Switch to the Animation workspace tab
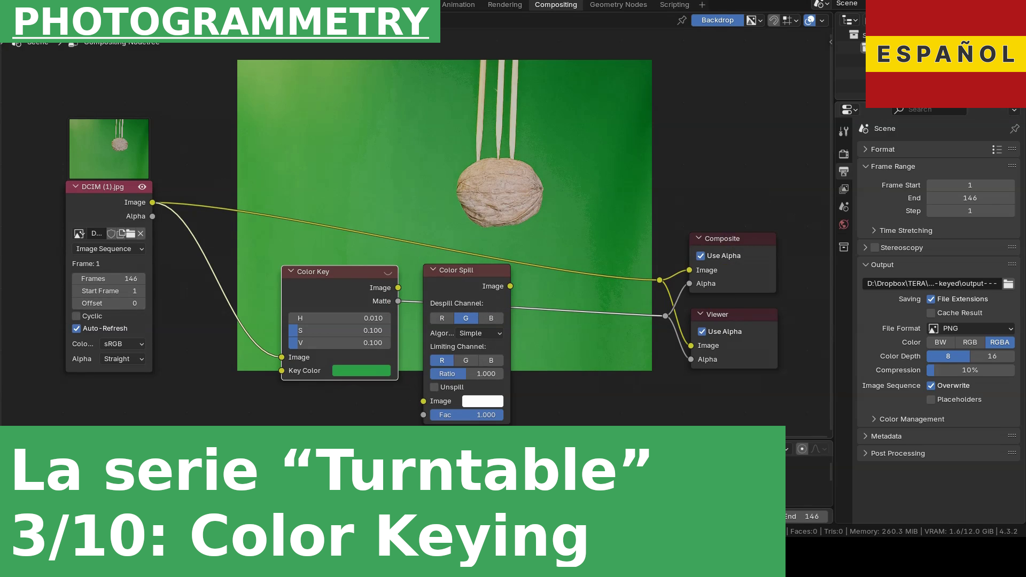 458,5
